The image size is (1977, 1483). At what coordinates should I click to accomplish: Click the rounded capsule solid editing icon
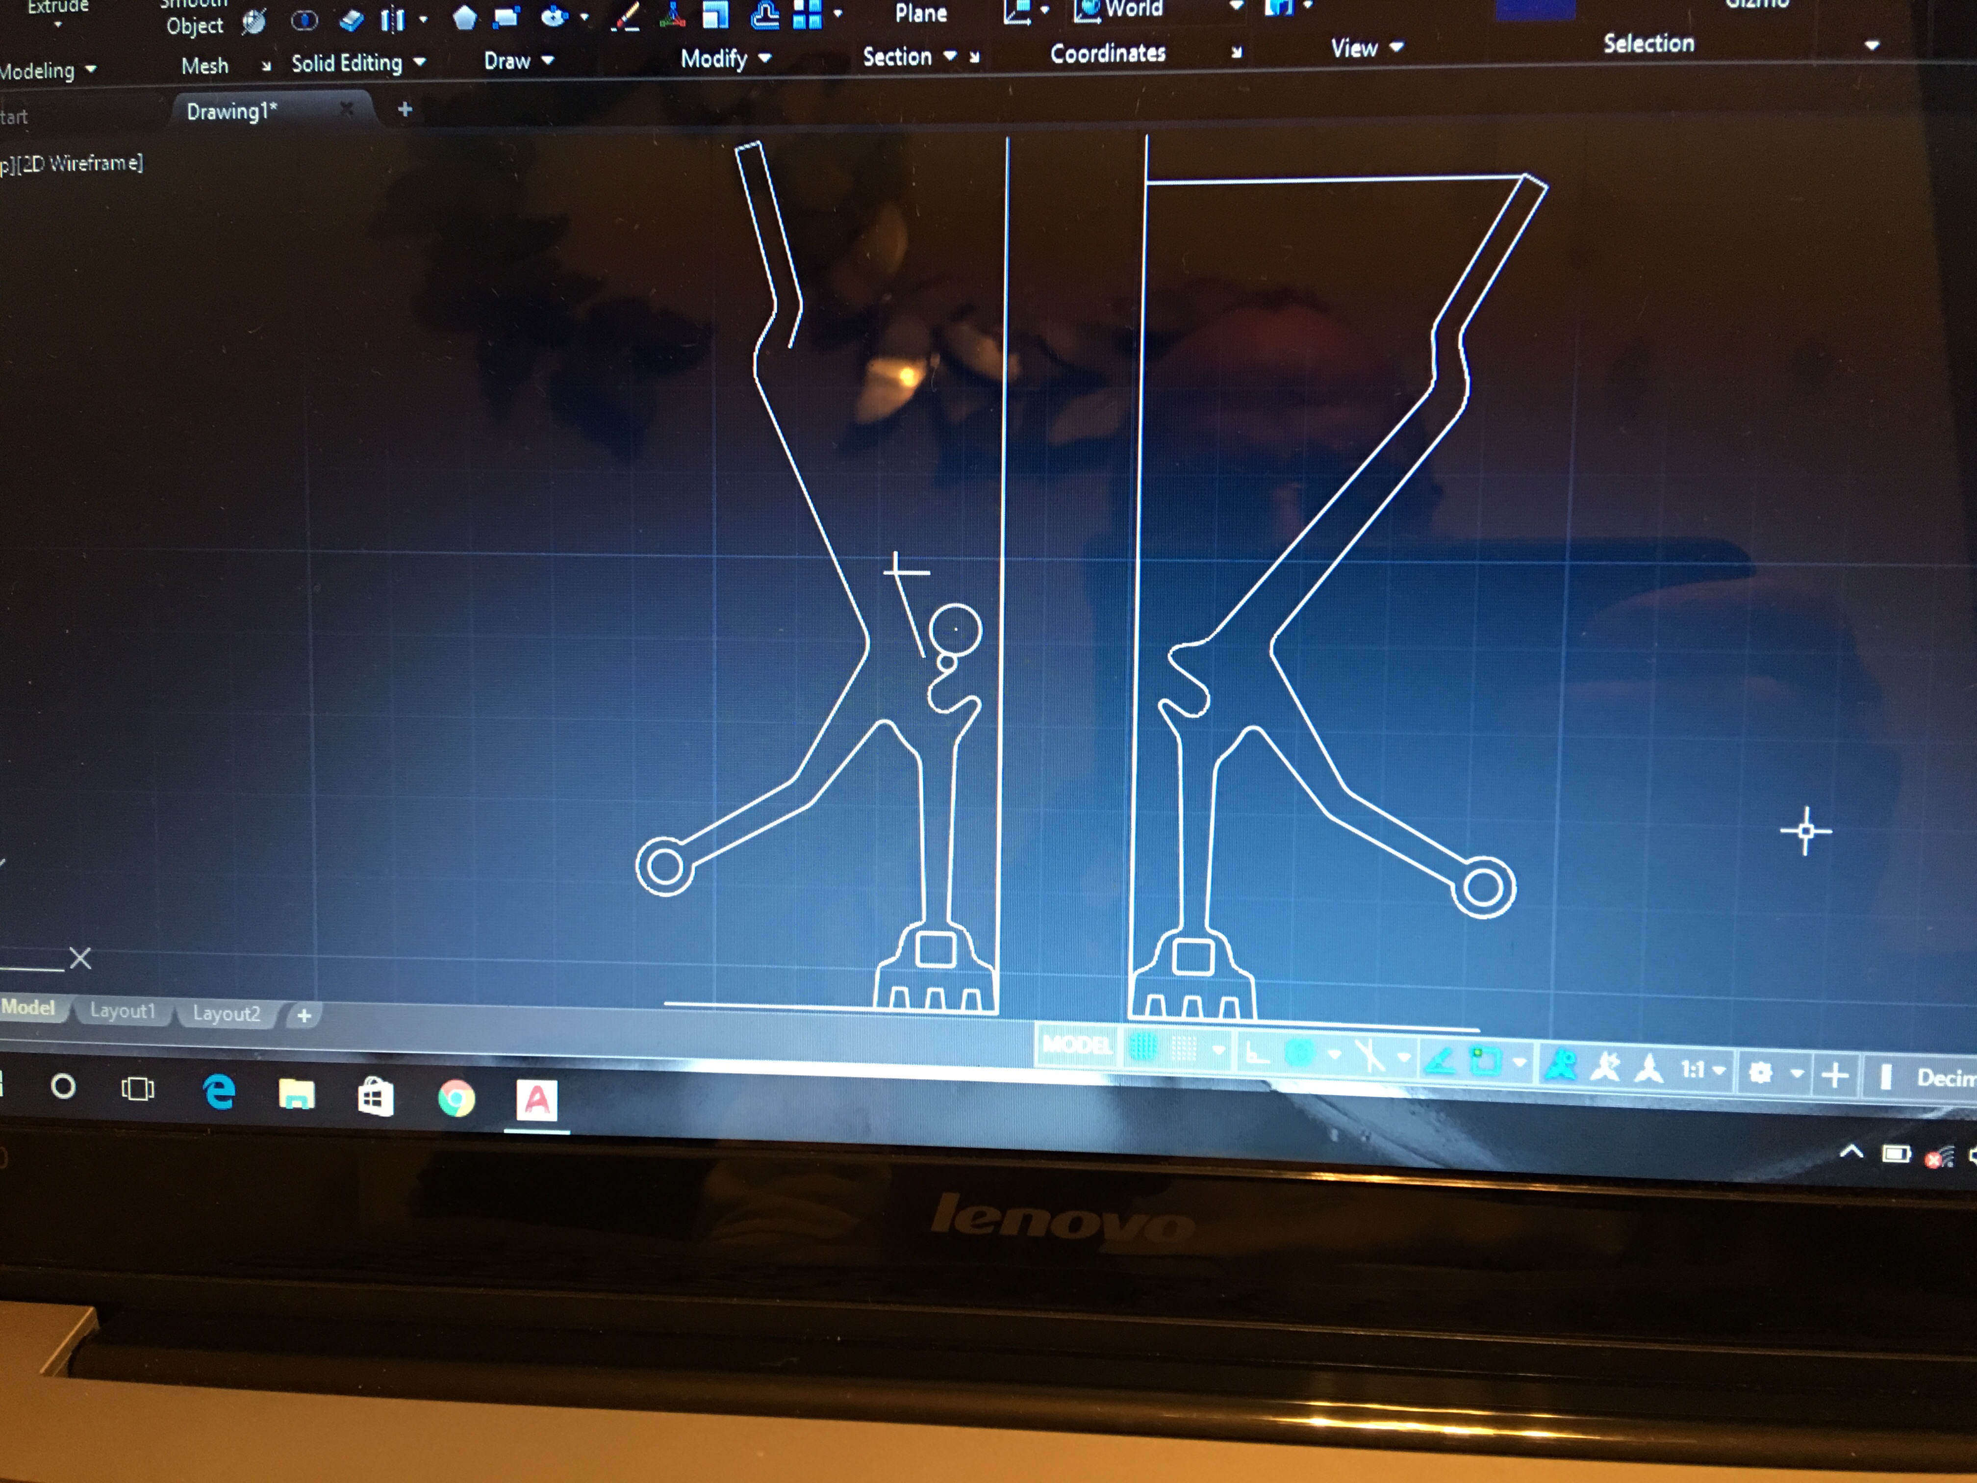pos(305,21)
